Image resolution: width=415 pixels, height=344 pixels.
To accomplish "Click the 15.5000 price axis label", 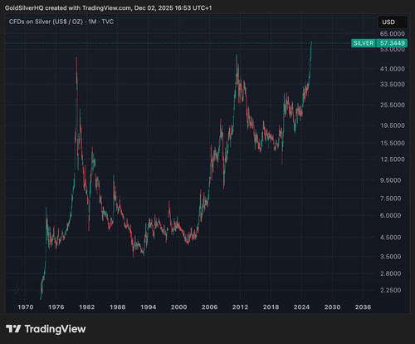I will click(393, 143).
